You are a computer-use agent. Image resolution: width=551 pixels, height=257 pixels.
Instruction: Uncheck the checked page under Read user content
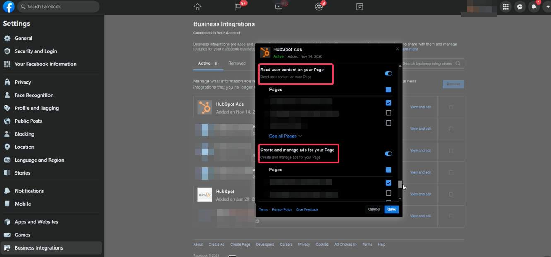[388, 103]
